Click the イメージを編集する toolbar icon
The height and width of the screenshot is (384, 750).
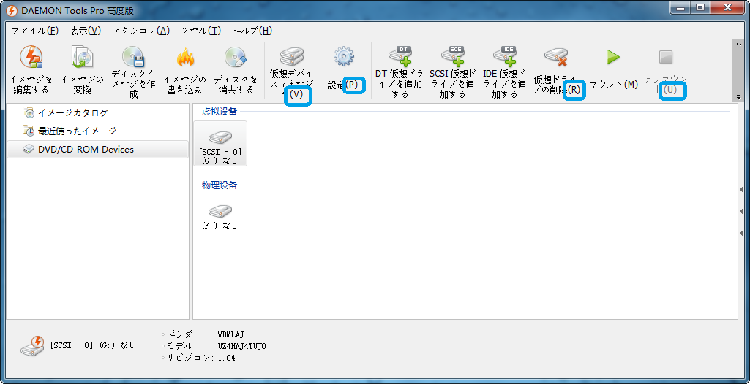(x=31, y=58)
